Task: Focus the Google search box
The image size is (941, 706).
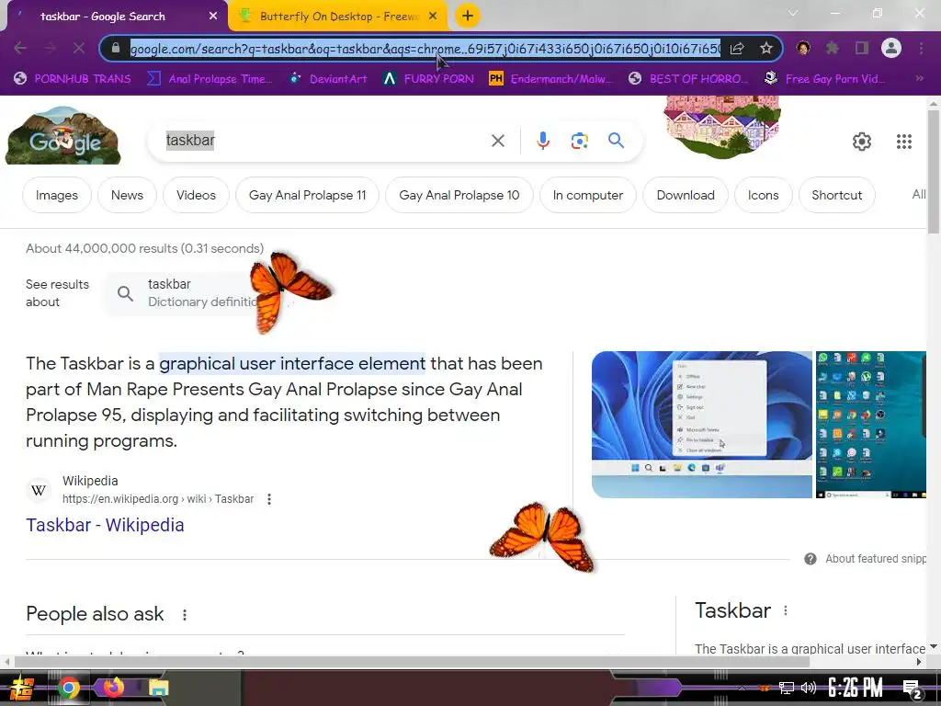Action: coord(324,141)
